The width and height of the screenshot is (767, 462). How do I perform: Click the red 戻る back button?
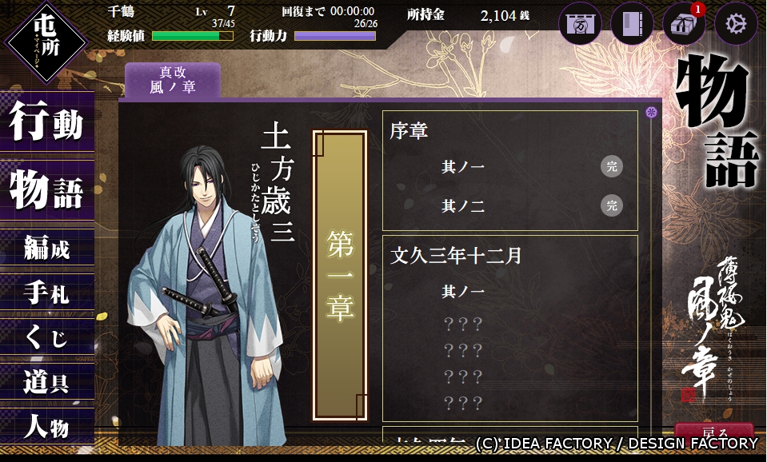pos(714,431)
